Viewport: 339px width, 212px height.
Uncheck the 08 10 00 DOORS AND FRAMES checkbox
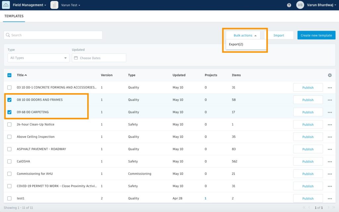click(9, 100)
